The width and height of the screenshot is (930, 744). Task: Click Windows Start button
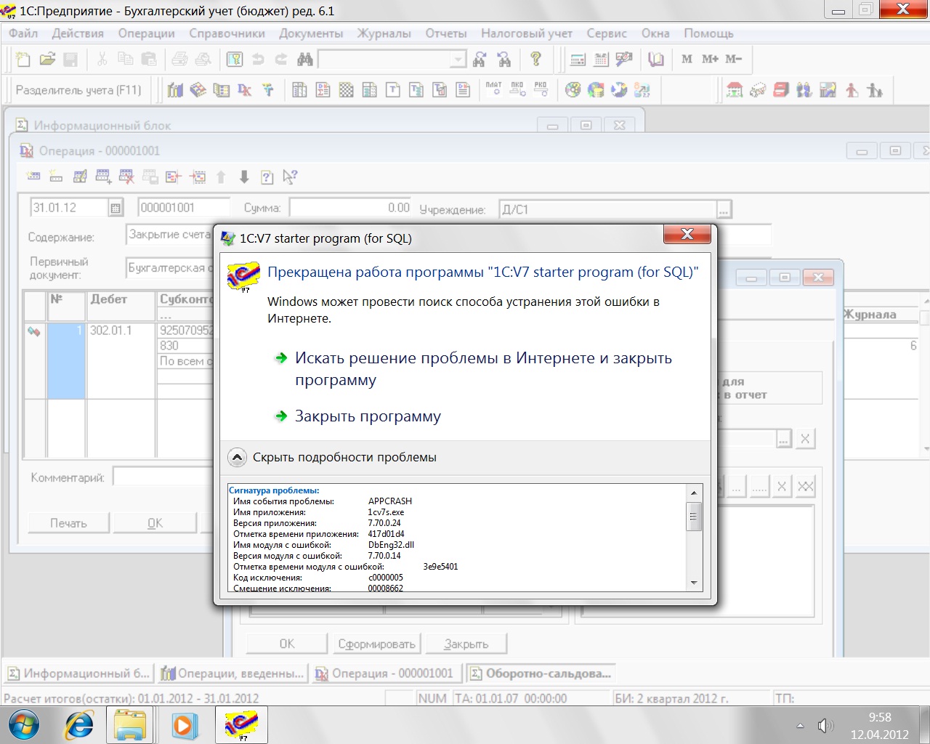click(23, 725)
